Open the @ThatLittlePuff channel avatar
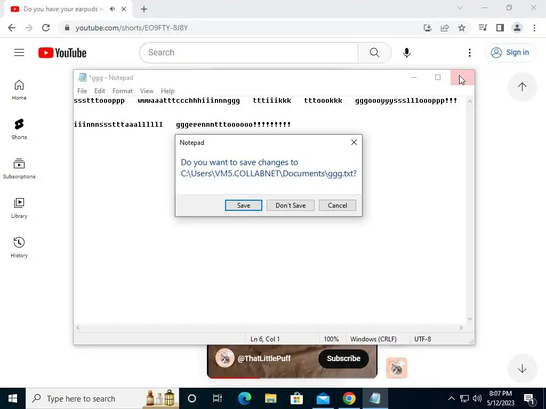The width and height of the screenshot is (546, 409). (224, 358)
